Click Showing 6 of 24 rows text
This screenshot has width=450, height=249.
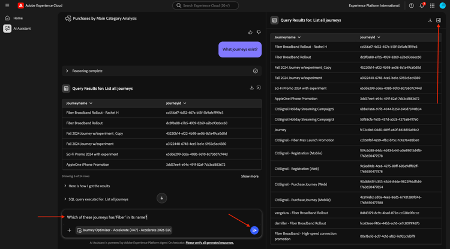click(76, 177)
